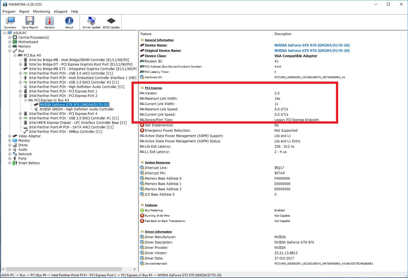Click the Smart Battery icon in tree
Image resolution: width=408 pixels, height=278 pixels.
[15, 163]
